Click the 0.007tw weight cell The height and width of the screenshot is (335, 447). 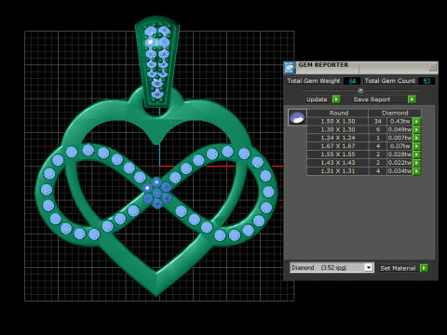click(x=400, y=138)
